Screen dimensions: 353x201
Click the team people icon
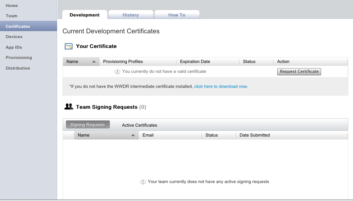pyautogui.click(x=69, y=107)
